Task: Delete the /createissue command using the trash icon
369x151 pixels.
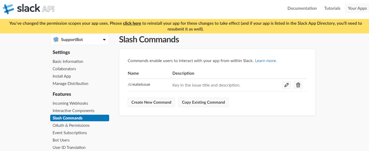Action: (x=298, y=85)
